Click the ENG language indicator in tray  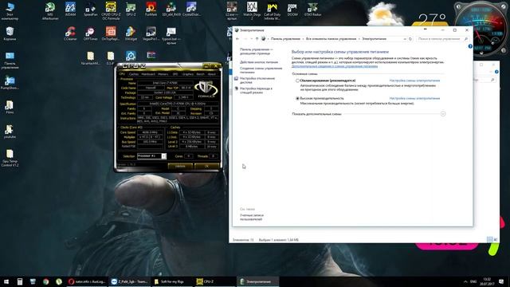click(473, 281)
